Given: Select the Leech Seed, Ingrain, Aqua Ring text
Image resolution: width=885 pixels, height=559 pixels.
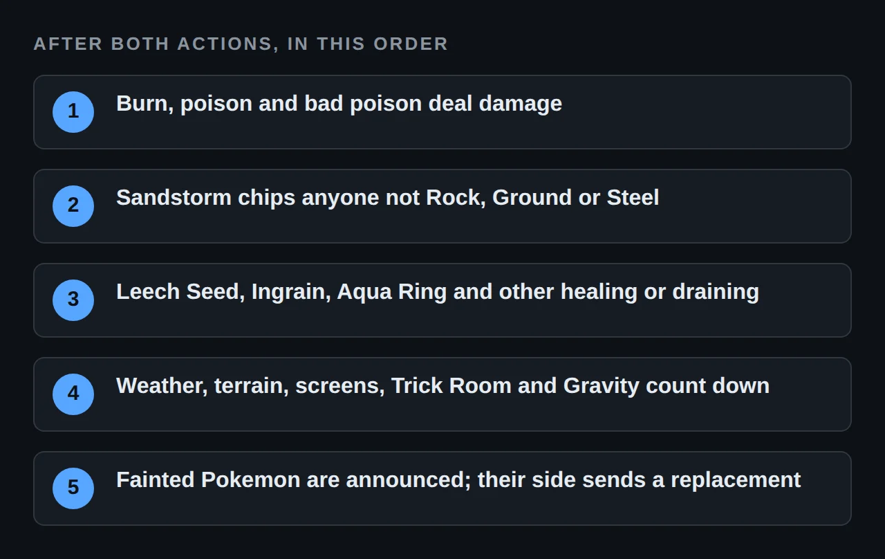Looking at the screenshot, I should [x=438, y=292].
